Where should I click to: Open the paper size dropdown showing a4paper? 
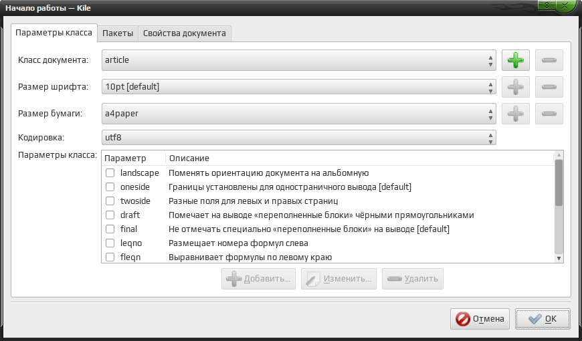coord(299,114)
